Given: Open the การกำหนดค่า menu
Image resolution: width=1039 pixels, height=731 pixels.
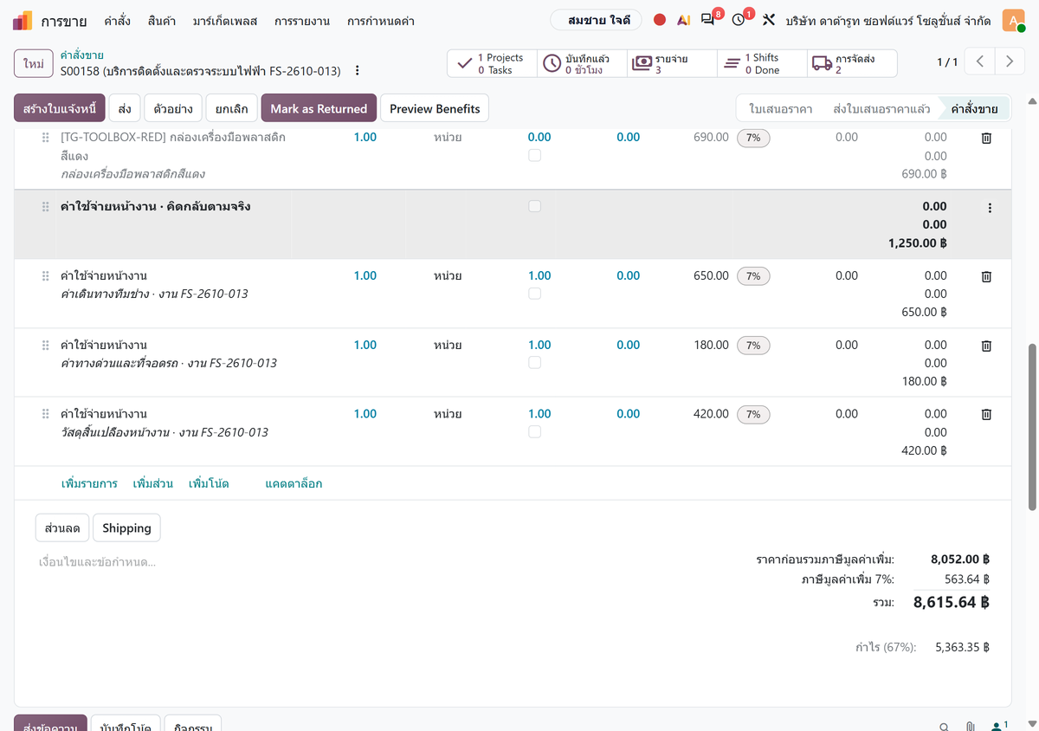Looking at the screenshot, I should (380, 20).
